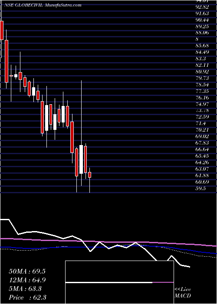Click the 66.64 price axis label
The image size is (217, 304).
click(x=202, y=149)
